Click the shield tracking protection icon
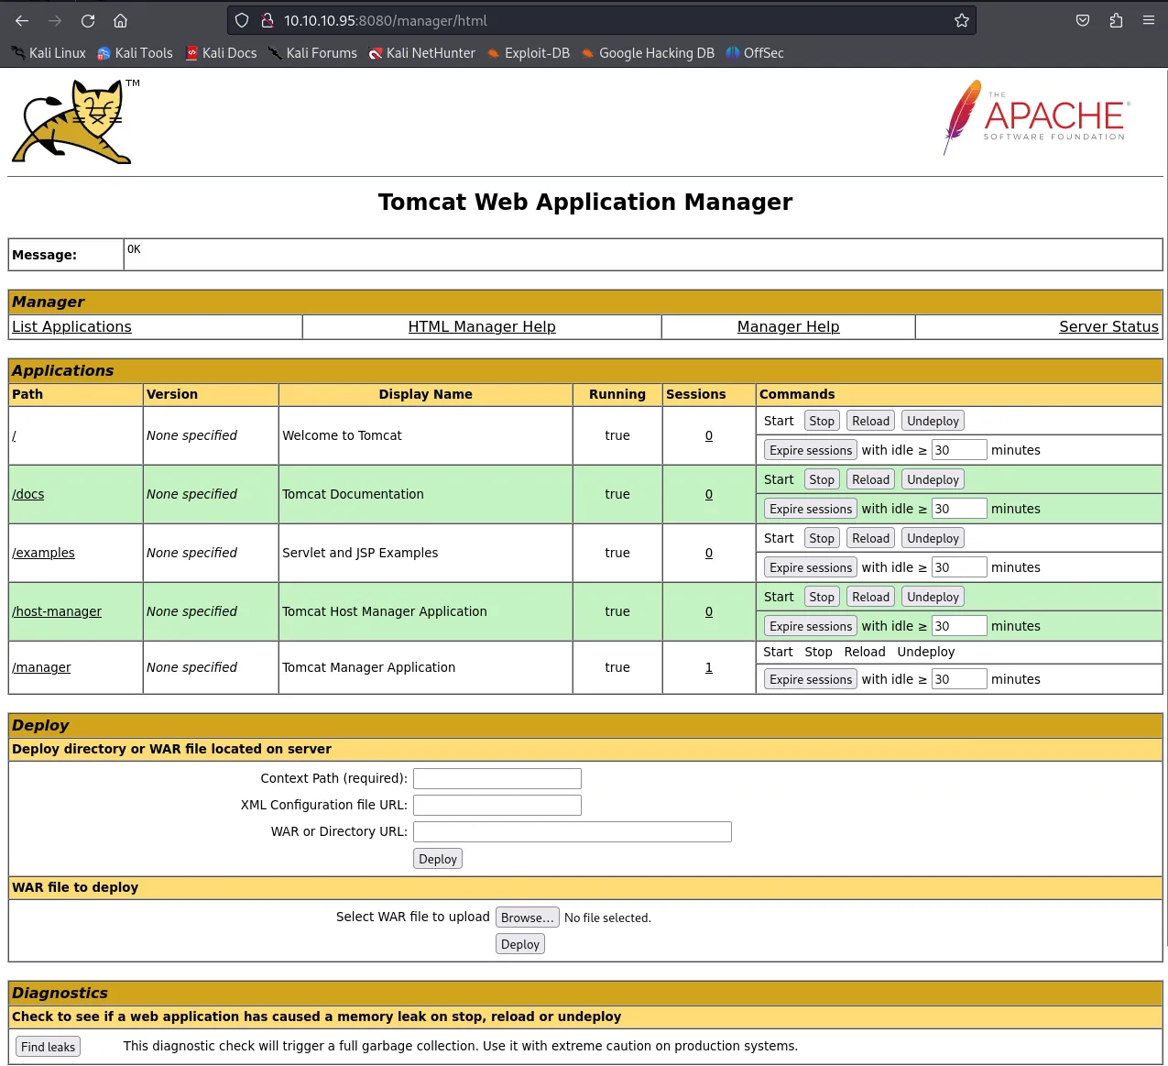1168x1066 pixels. pyautogui.click(x=242, y=20)
